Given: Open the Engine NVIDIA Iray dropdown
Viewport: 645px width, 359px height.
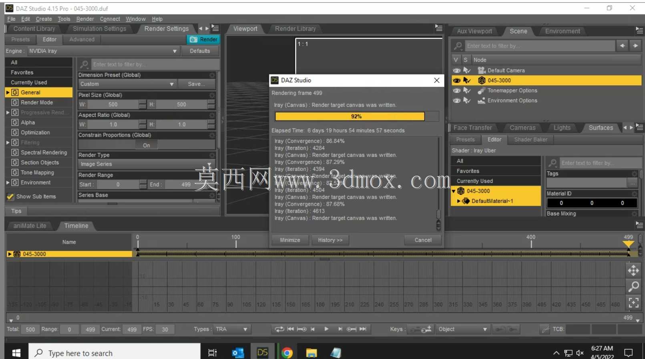Looking at the screenshot, I should (x=103, y=51).
